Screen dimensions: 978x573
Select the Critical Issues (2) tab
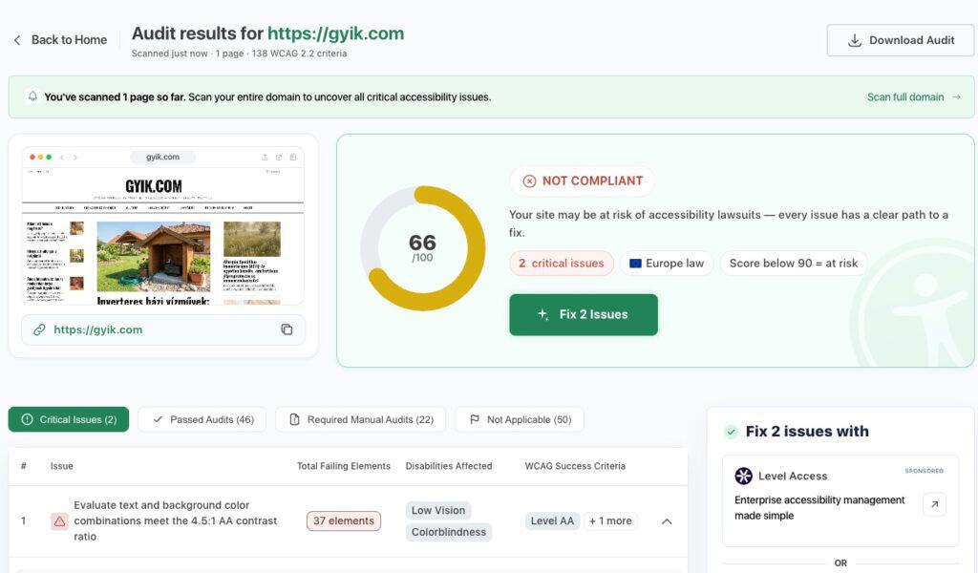pyautogui.click(x=69, y=419)
